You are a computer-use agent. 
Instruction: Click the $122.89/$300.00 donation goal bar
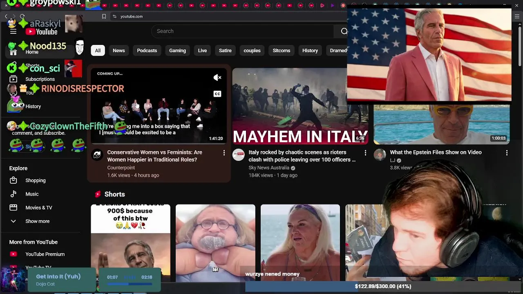click(382, 286)
